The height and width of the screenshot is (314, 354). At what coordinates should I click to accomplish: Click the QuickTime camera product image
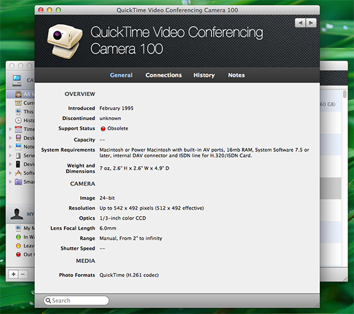coord(64,41)
